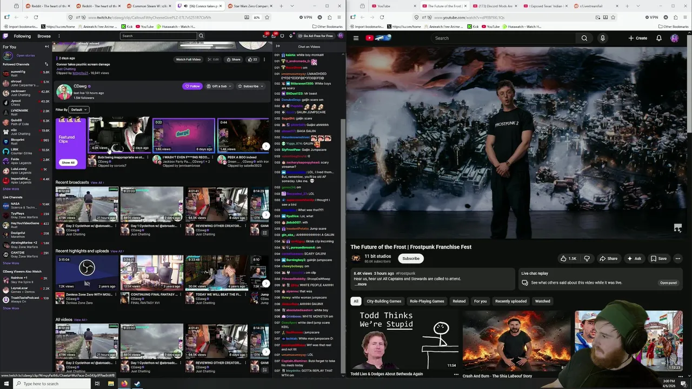Click the Windows taskbar search box

point(51,384)
